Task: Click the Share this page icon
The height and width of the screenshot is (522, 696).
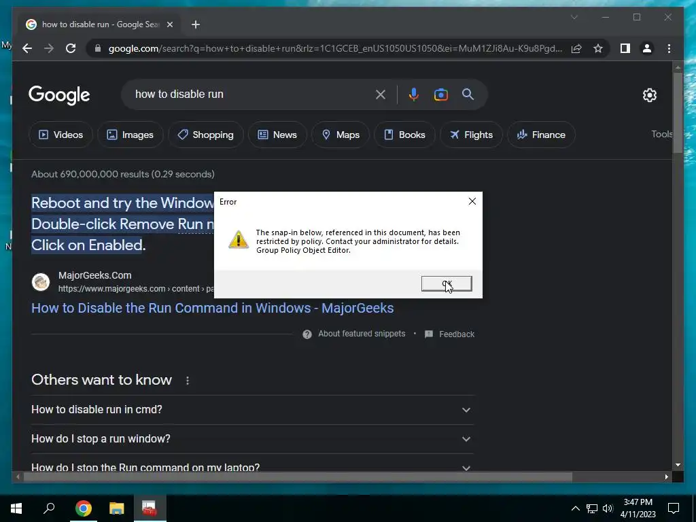Action: click(576, 48)
